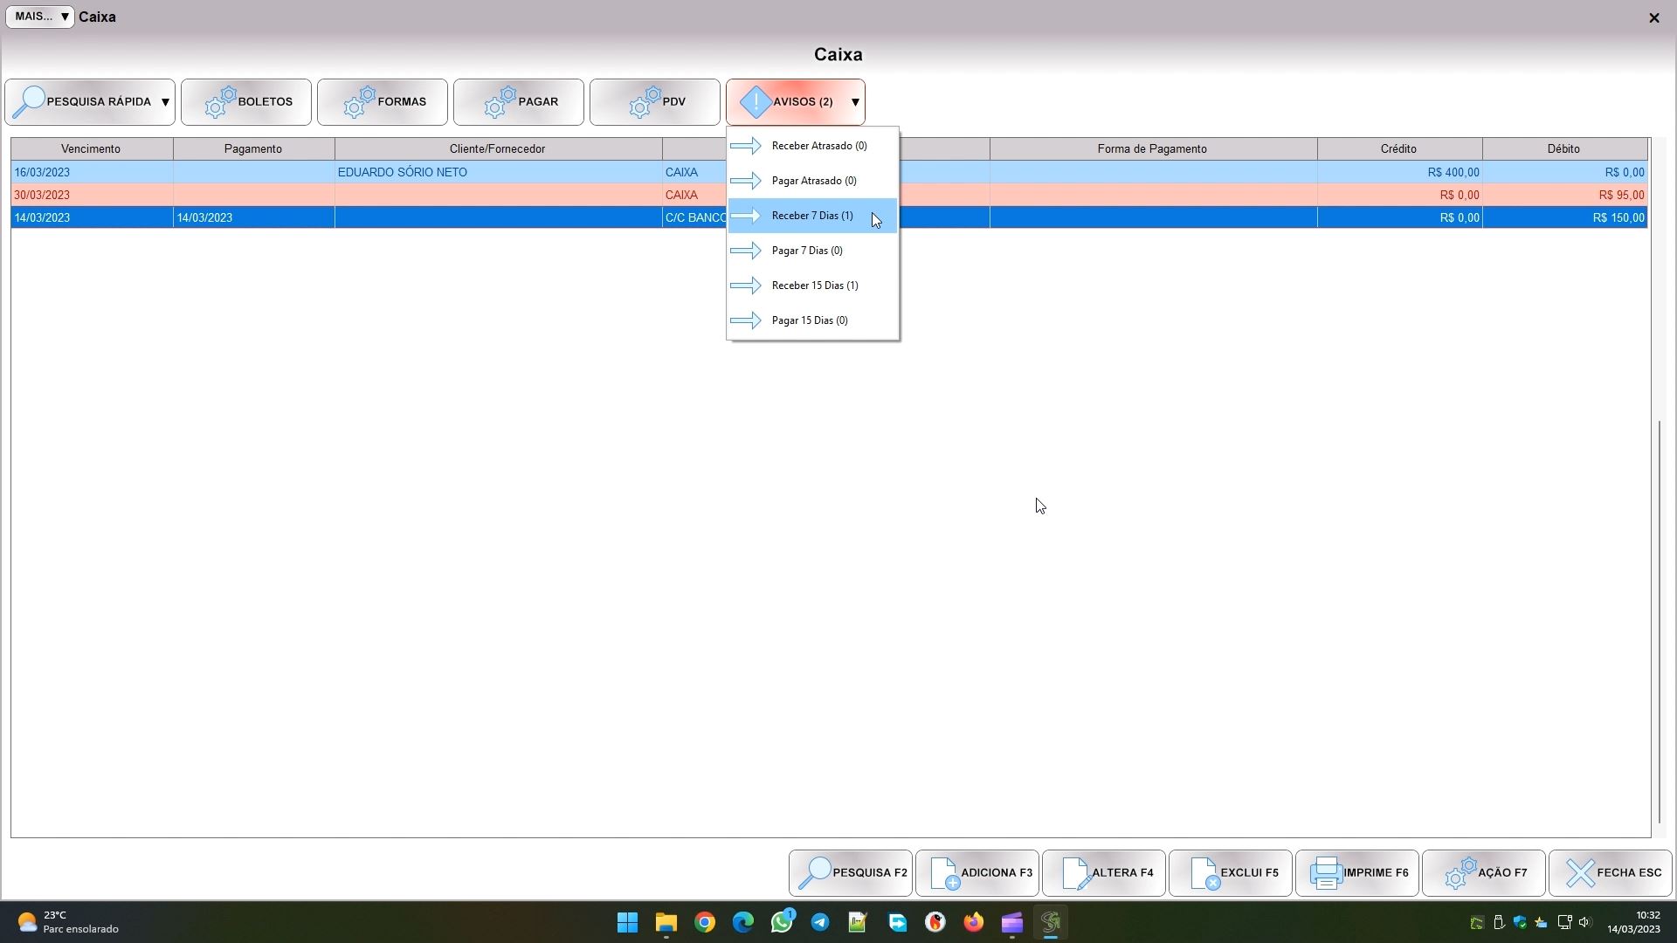The width and height of the screenshot is (1677, 943).
Task: Open the Pagar toolbar button
Action: [x=519, y=102]
